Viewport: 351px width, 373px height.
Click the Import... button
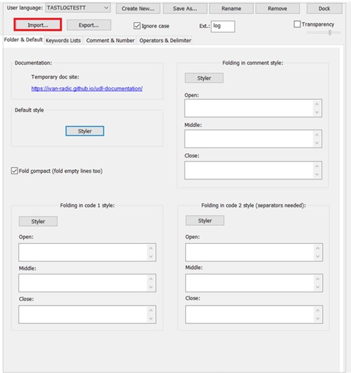tap(38, 25)
